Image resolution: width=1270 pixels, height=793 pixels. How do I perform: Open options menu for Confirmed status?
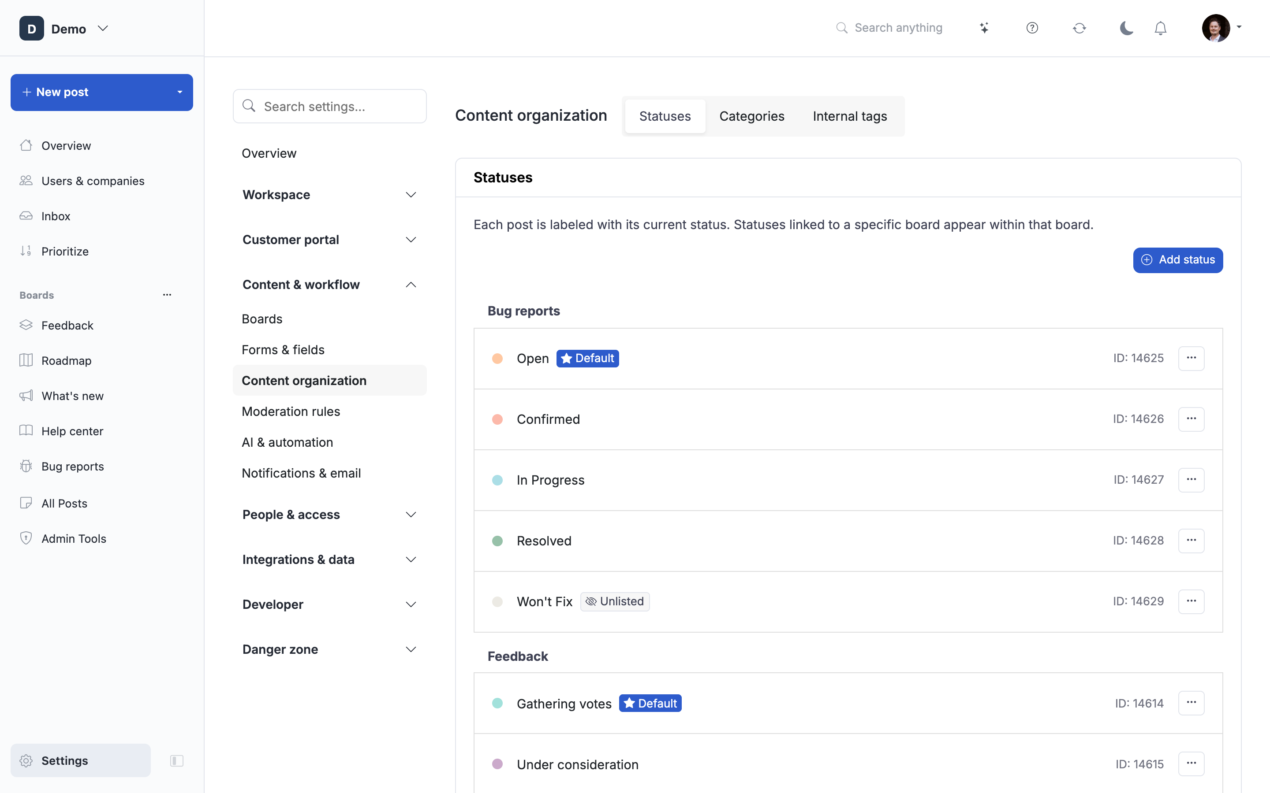(x=1191, y=419)
